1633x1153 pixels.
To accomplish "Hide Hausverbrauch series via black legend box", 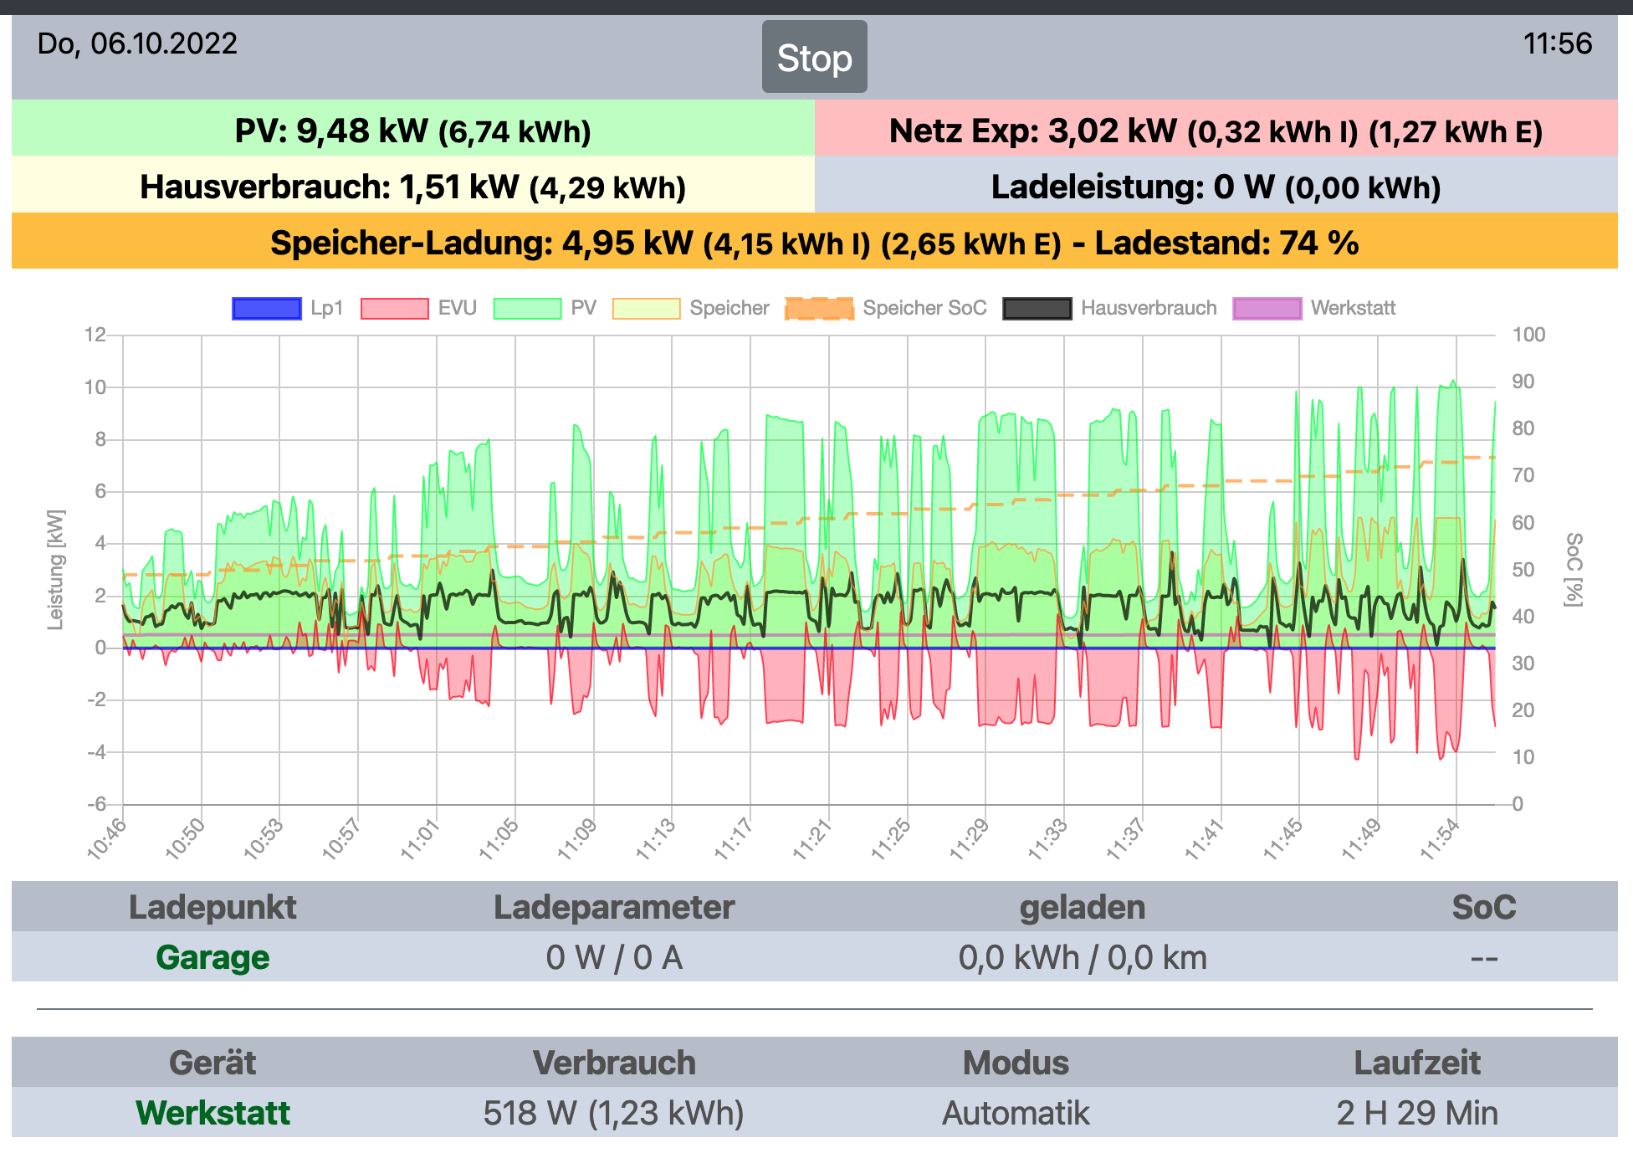I will tap(1037, 308).
